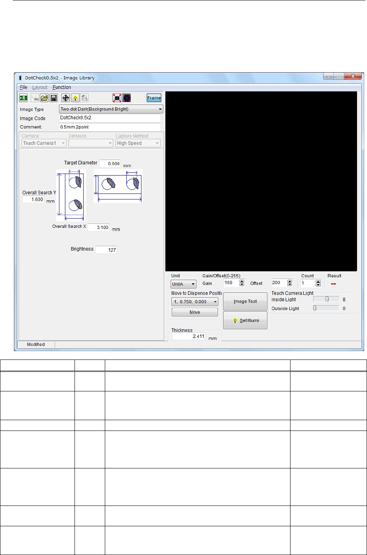This screenshot has height=555, width=367.
Task: Click the Modified status bar text
Action: click(x=35, y=344)
